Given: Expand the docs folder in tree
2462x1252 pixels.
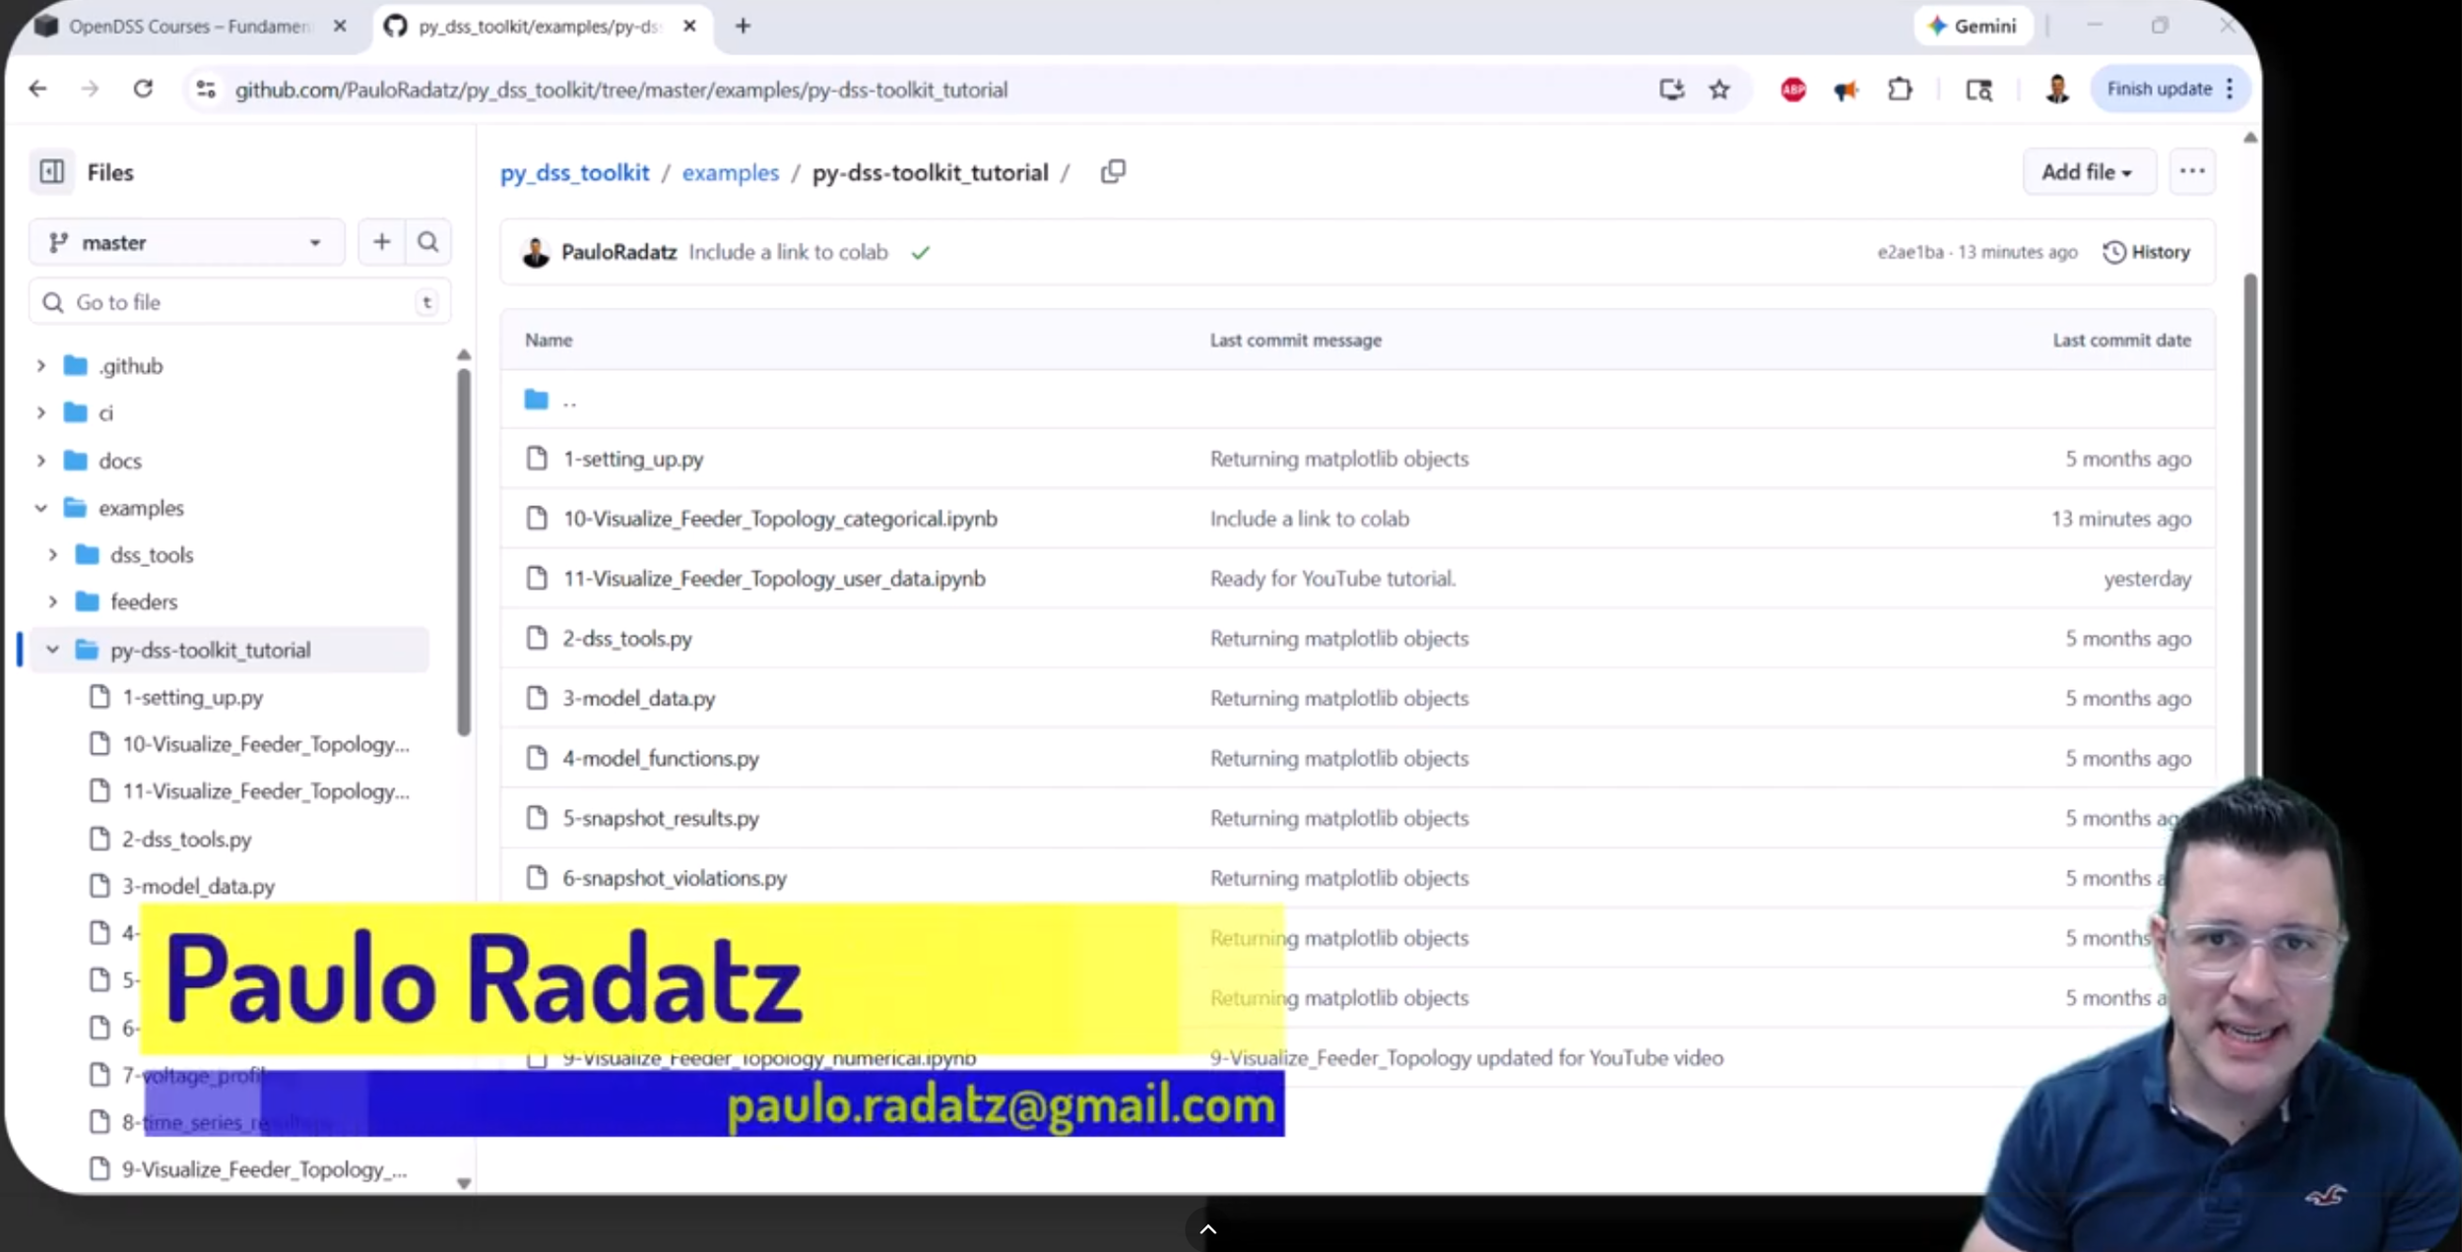Looking at the screenshot, I should [41, 461].
